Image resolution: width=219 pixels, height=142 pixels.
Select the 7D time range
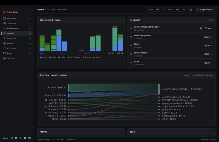[x=157, y=10]
